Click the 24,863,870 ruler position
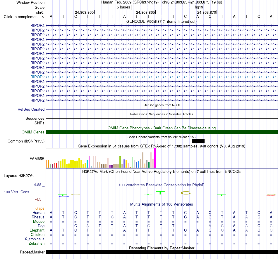278x259 pixels. click(207, 12)
